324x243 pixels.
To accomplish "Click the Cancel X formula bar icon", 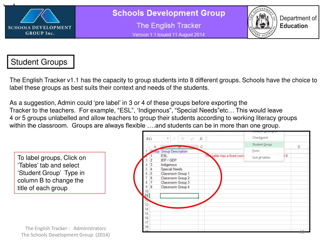I will point(183,139).
